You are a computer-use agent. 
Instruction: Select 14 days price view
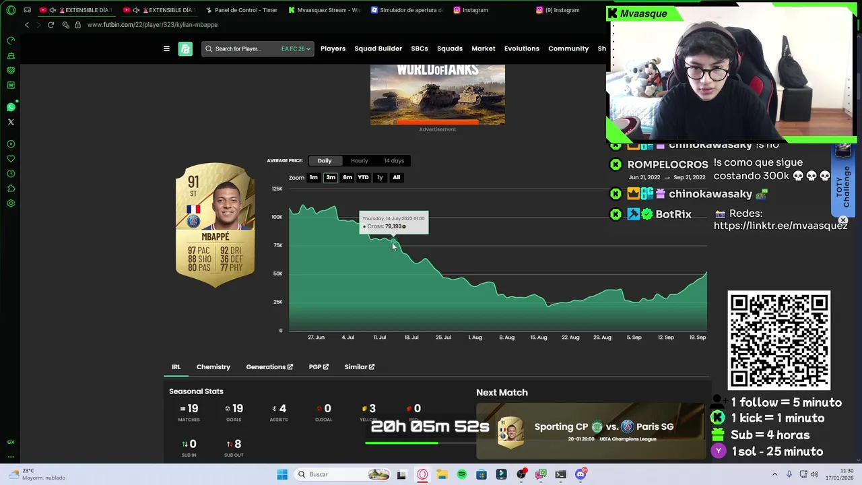[394, 160]
